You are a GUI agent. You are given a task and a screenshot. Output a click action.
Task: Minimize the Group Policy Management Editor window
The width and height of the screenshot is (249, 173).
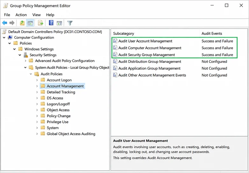pyautogui.click(x=212, y=5)
